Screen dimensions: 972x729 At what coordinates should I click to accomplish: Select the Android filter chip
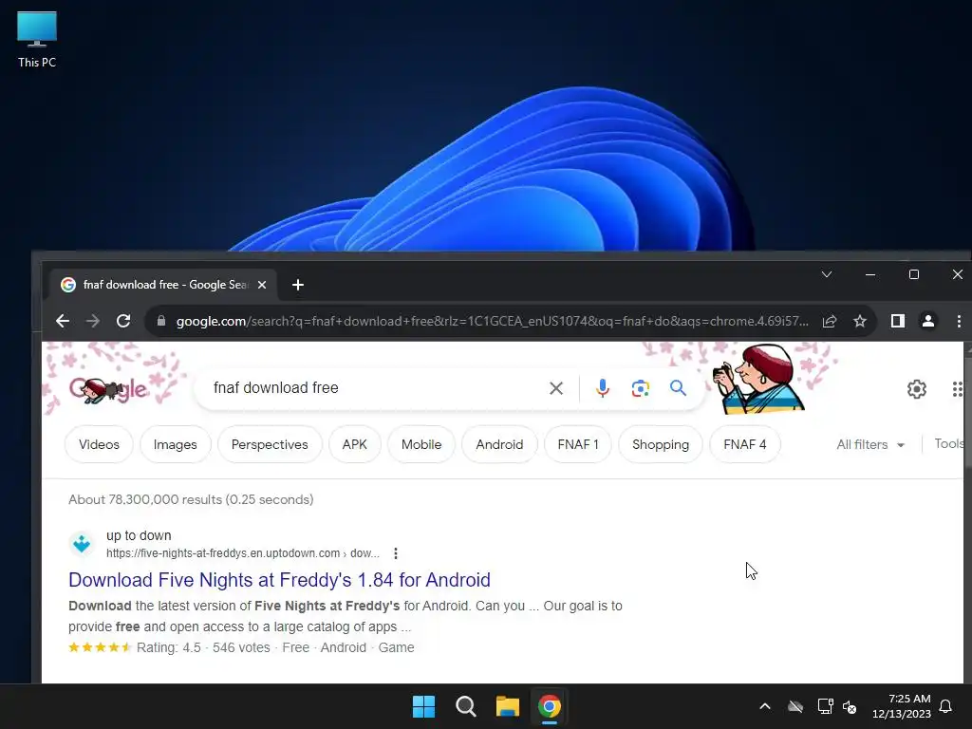499,444
